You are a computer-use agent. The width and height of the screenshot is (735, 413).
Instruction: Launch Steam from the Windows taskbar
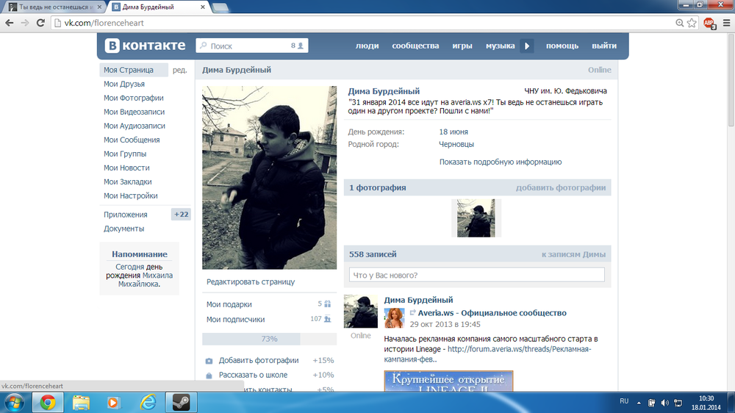[x=181, y=402]
